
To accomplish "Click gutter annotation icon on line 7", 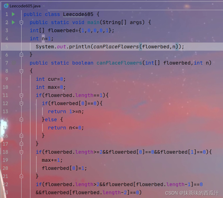I will point(14,63).
